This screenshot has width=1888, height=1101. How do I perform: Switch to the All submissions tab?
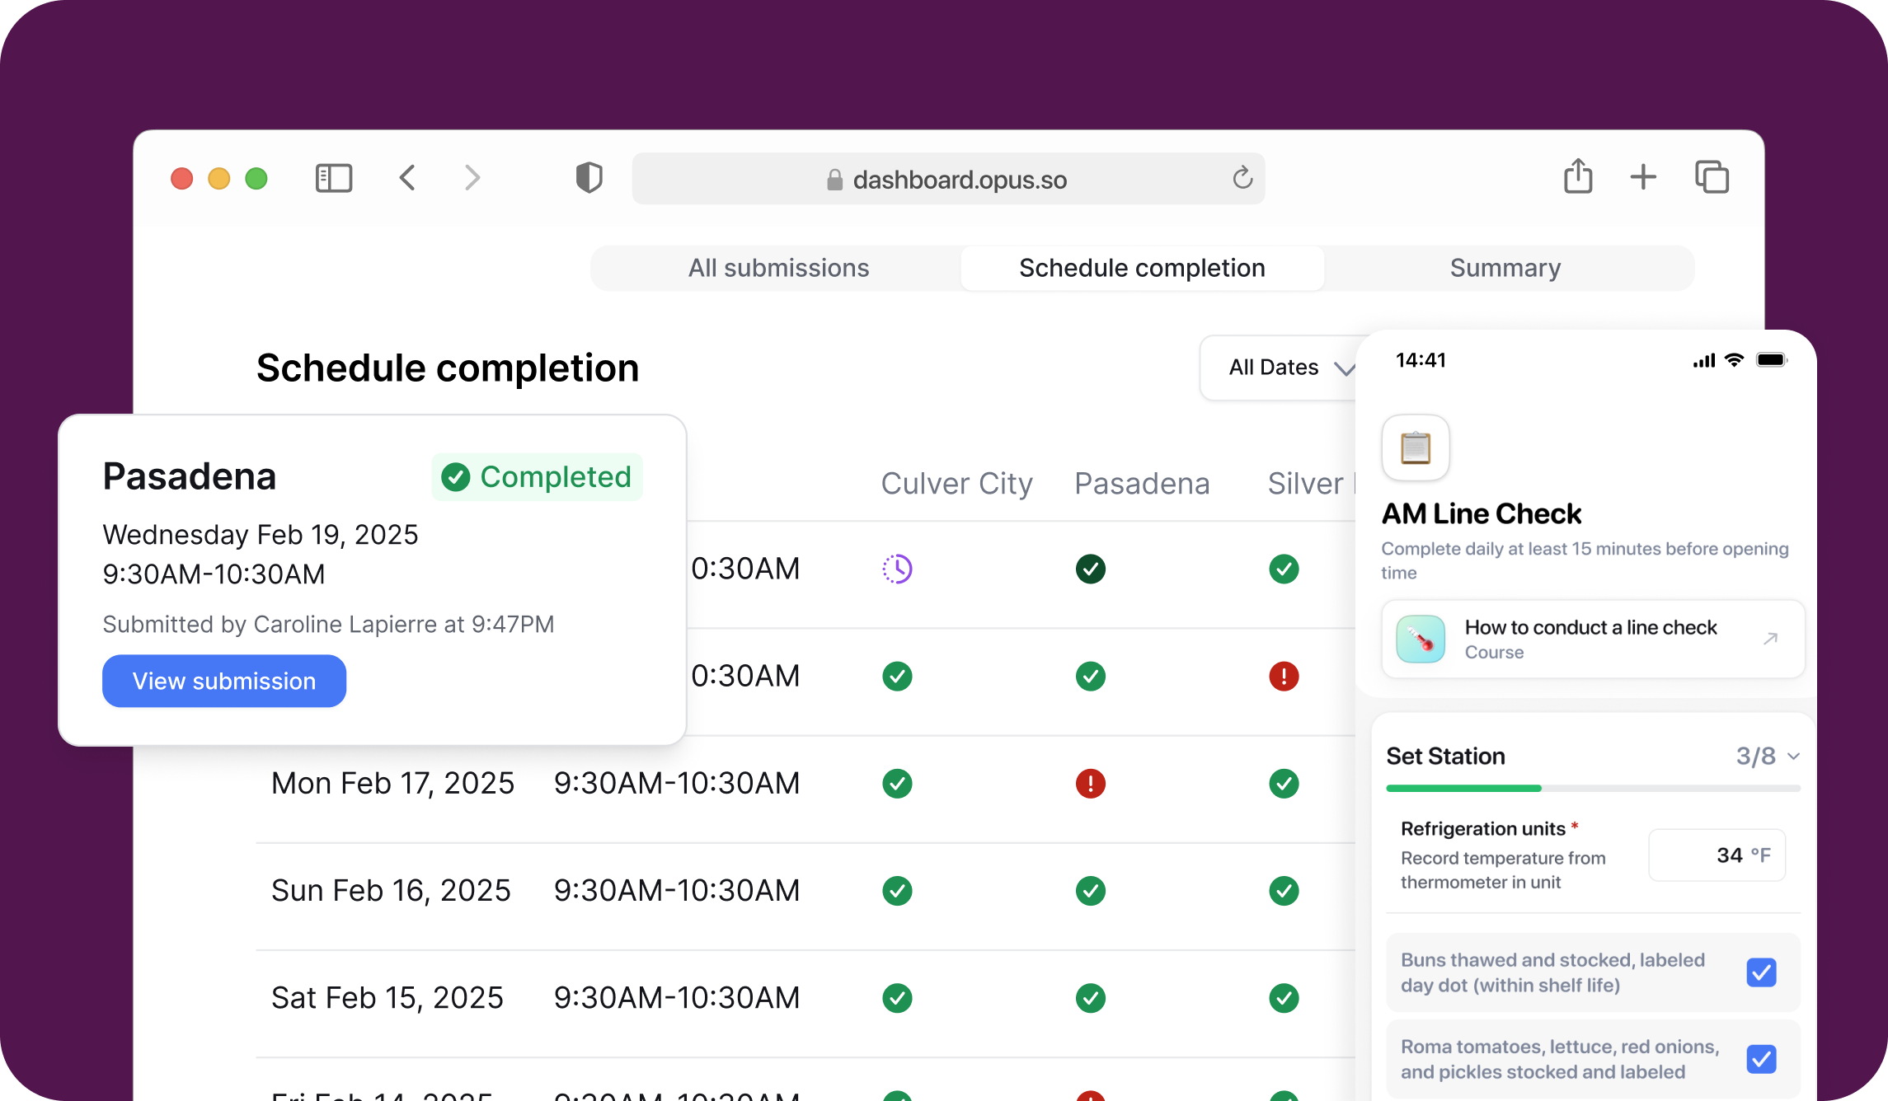pos(778,268)
